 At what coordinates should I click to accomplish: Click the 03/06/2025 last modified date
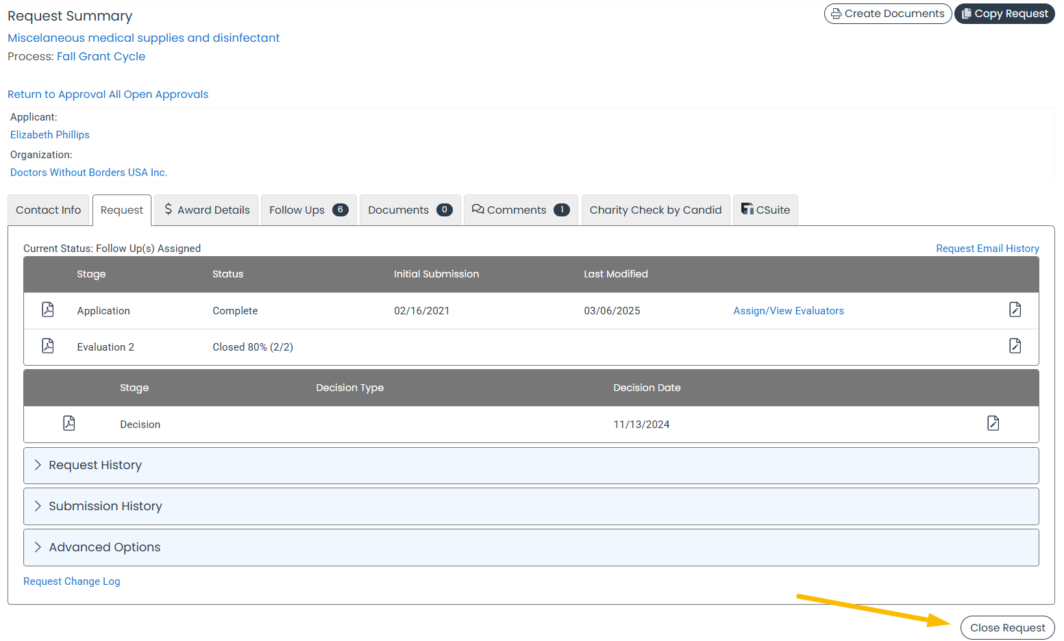(612, 311)
